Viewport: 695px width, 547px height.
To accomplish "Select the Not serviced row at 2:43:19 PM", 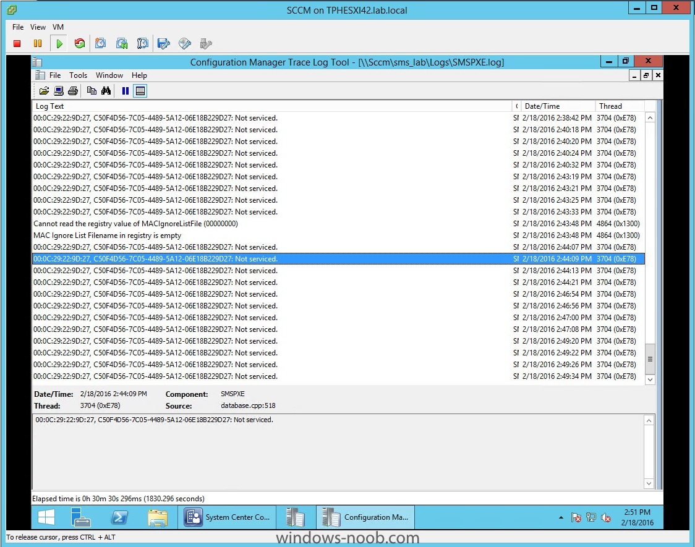I will pos(339,177).
